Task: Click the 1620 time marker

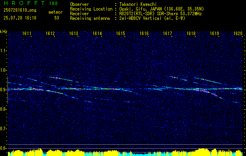Action: coord(238,33)
